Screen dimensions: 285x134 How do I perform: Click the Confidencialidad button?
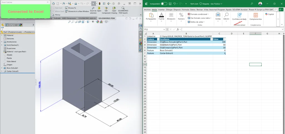(239, 17)
